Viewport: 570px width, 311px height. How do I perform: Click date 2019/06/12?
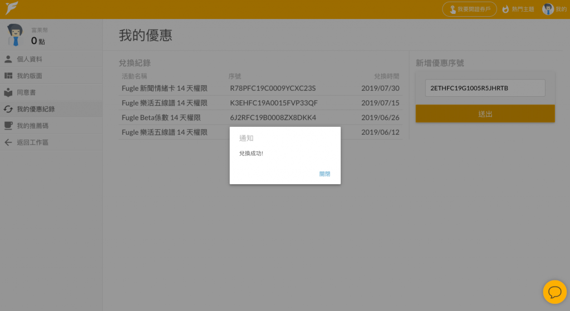(x=380, y=132)
